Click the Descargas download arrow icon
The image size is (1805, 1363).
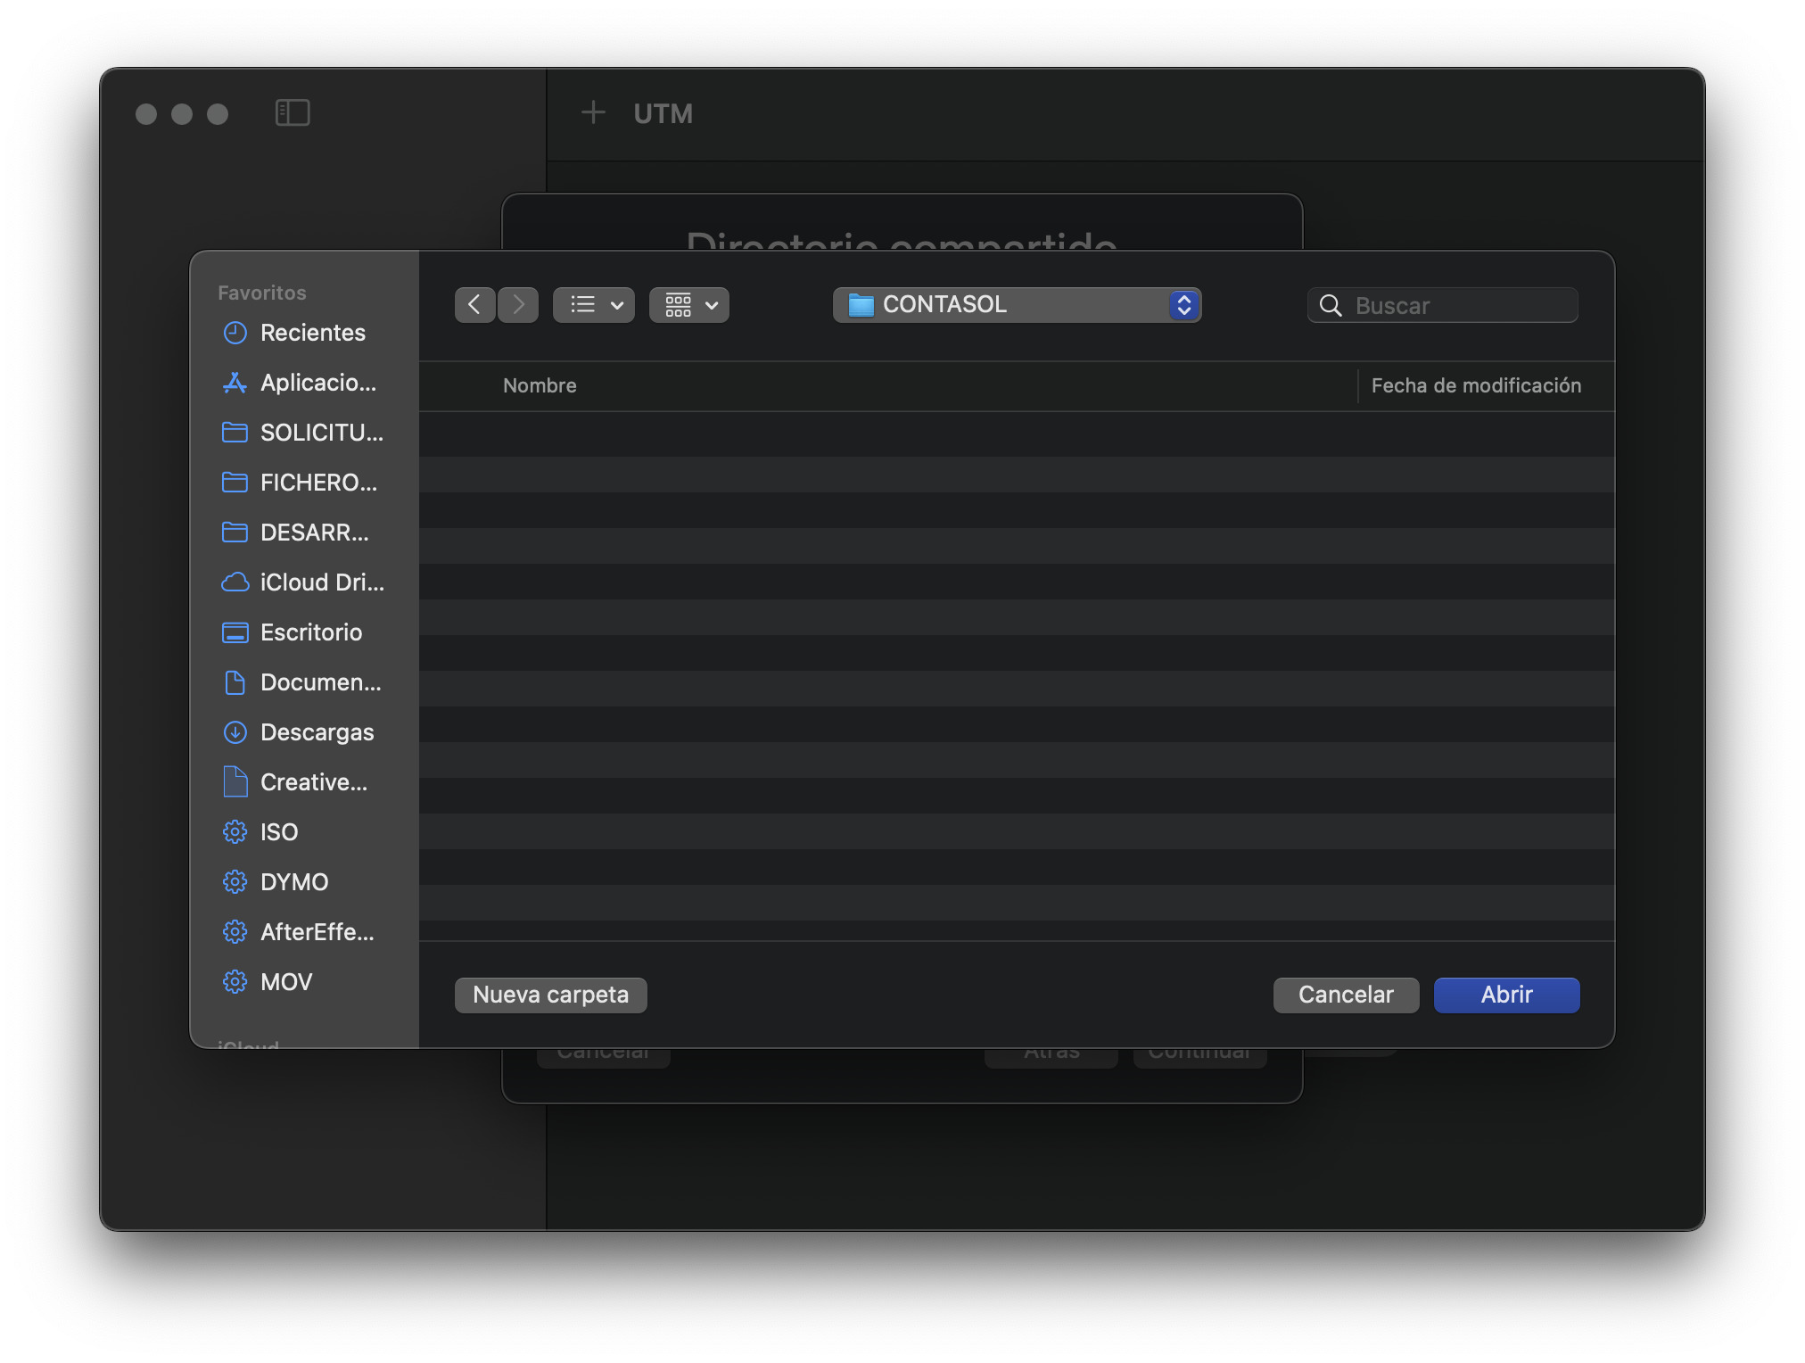(235, 732)
